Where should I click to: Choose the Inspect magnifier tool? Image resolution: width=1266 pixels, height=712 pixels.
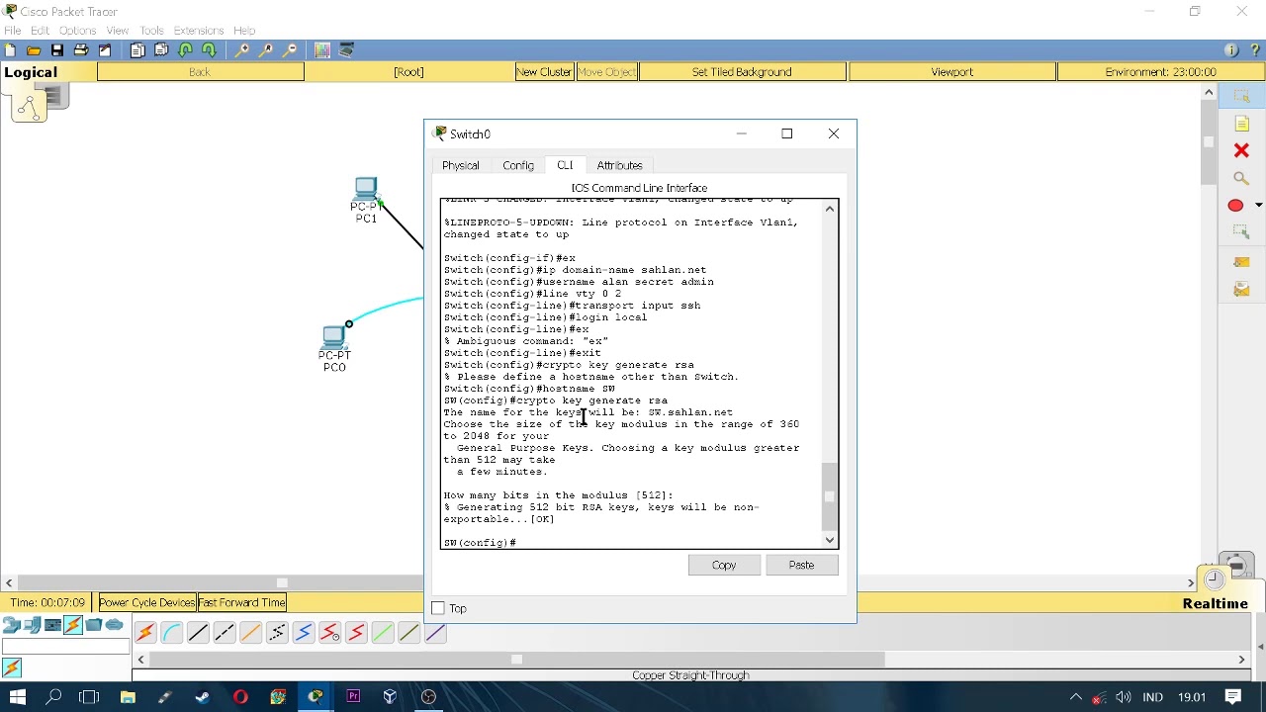tap(1241, 178)
